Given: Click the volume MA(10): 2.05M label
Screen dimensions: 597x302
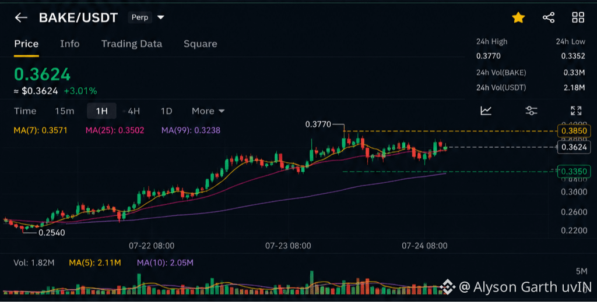Looking at the screenshot, I should tap(165, 262).
